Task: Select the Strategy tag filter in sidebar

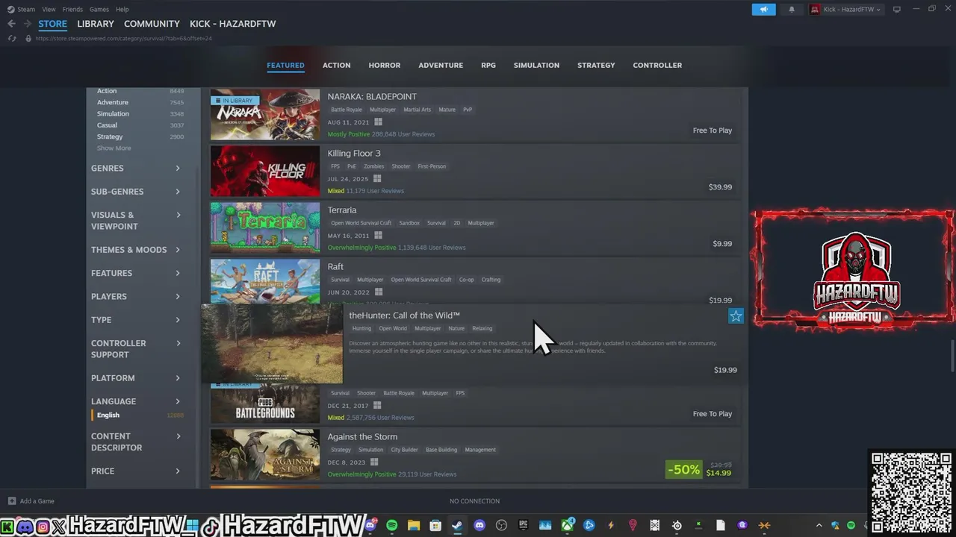Action: [140, 136]
